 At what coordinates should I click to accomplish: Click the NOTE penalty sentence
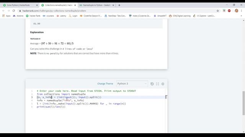click(x=74, y=53)
